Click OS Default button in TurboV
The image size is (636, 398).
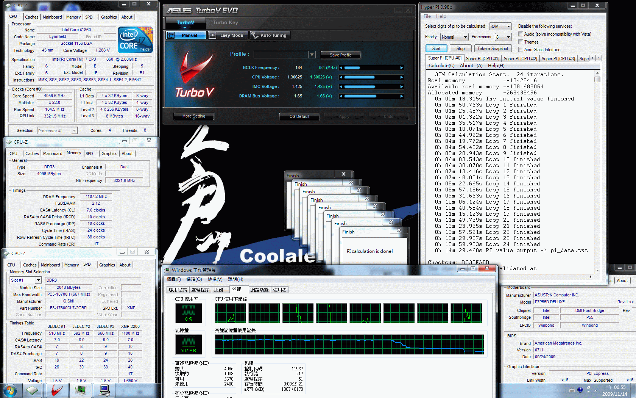click(x=299, y=116)
